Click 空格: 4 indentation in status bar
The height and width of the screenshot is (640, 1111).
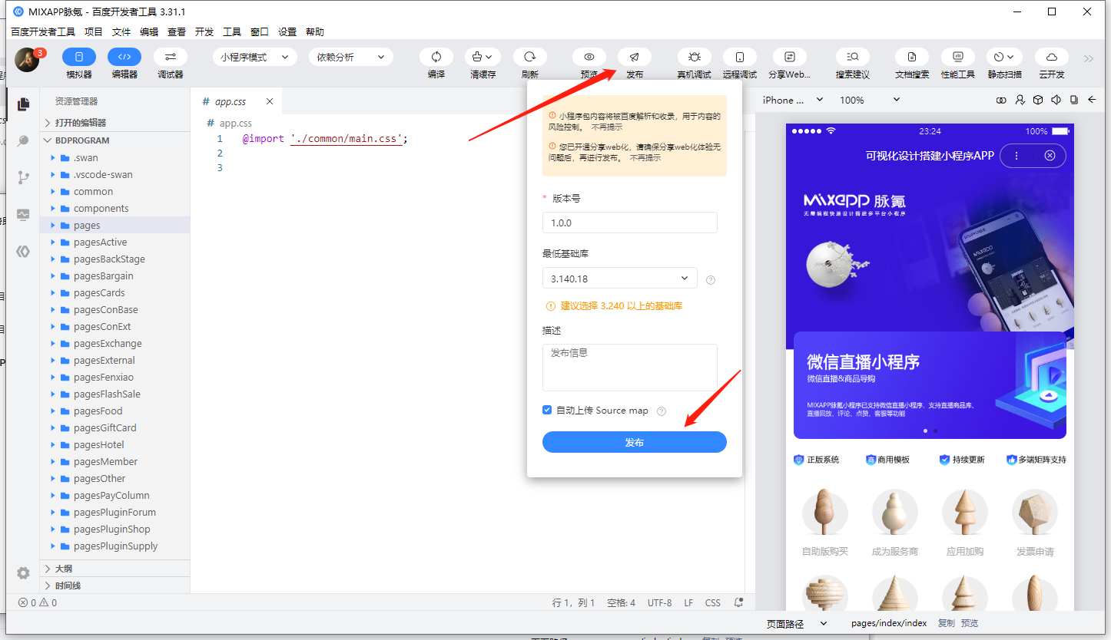(621, 602)
